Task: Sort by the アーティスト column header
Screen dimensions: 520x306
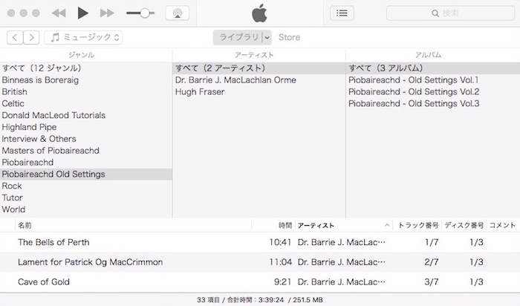Action: tap(316, 225)
